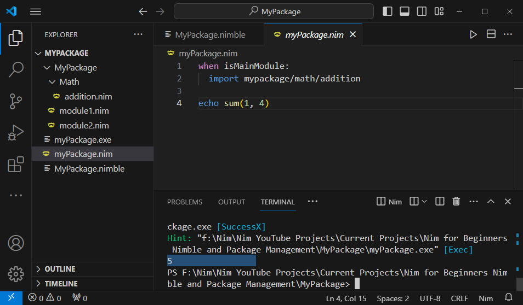
Task: Maximize the panel with up chevron
Action: (491, 202)
